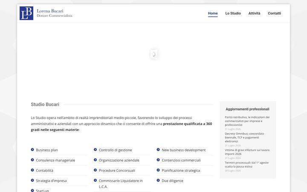
Task: Select the New business development item
Action: tap(184, 150)
